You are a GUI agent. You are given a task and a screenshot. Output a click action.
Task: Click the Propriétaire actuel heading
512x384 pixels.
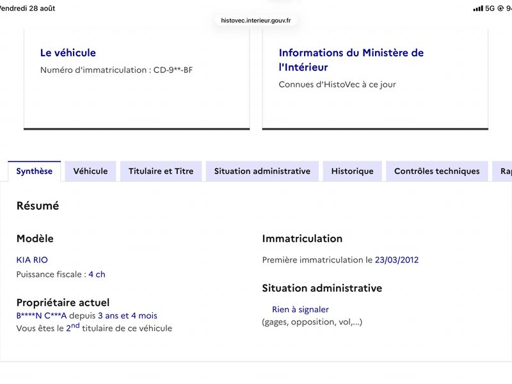(x=63, y=303)
